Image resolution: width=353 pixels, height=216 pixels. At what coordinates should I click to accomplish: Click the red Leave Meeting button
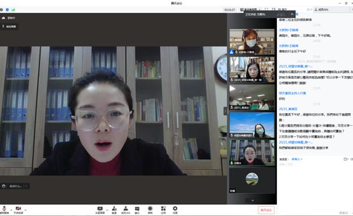tap(266, 210)
